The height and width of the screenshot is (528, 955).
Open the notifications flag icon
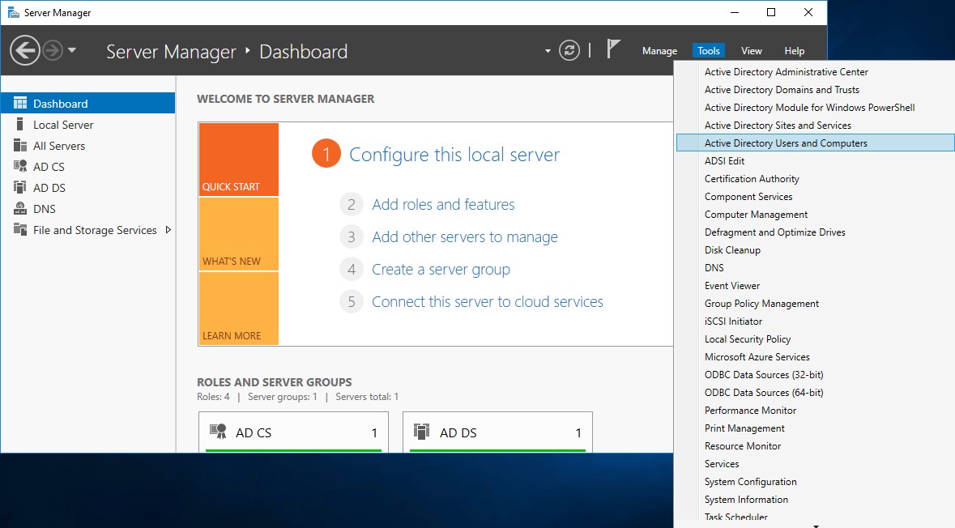tap(613, 49)
